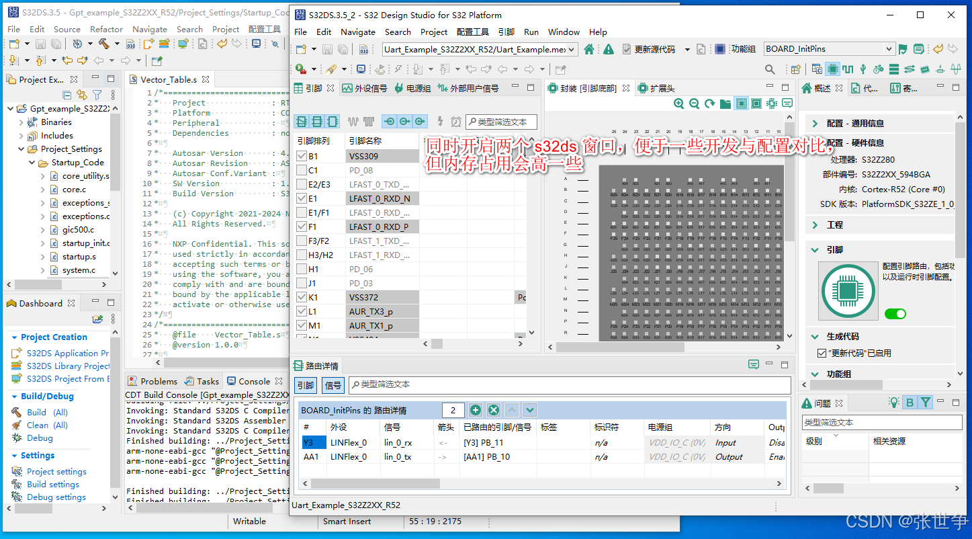Open comment icon in routing details header
This screenshot has width=972, height=539.
pyautogui.click(x=754, y=365)
